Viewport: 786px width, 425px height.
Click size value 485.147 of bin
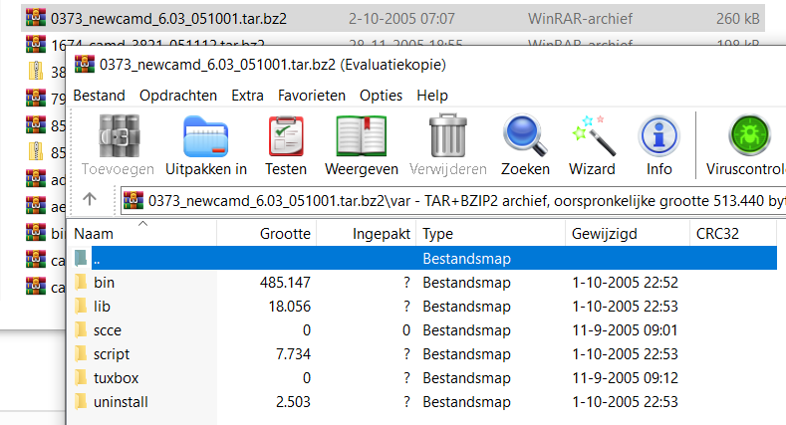(285, 283)
